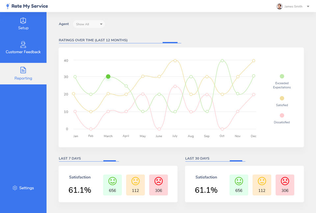Click the Last 7 Days green smiley face

113,181
